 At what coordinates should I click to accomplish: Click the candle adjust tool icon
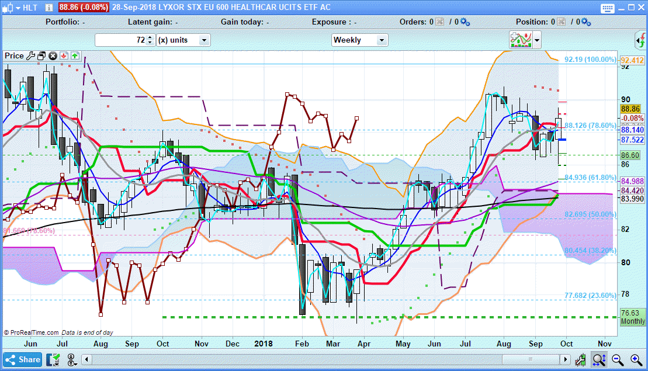click(x=581, y=360)
